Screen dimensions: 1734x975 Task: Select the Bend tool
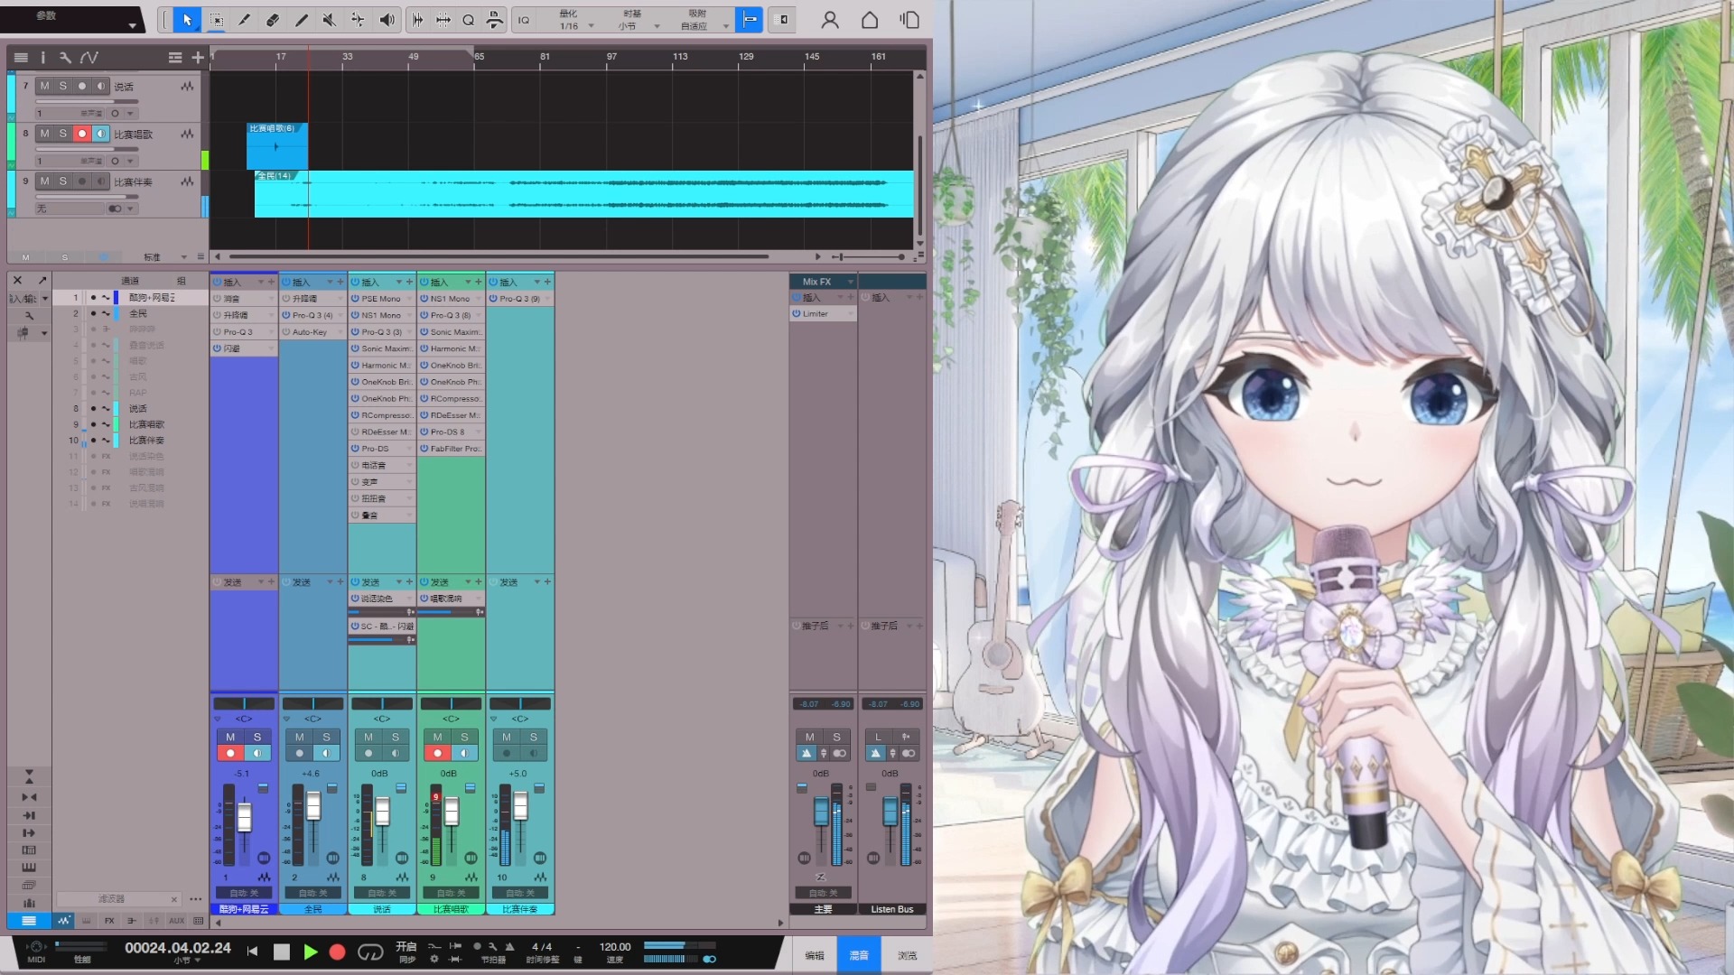click(x=358, y=20)
